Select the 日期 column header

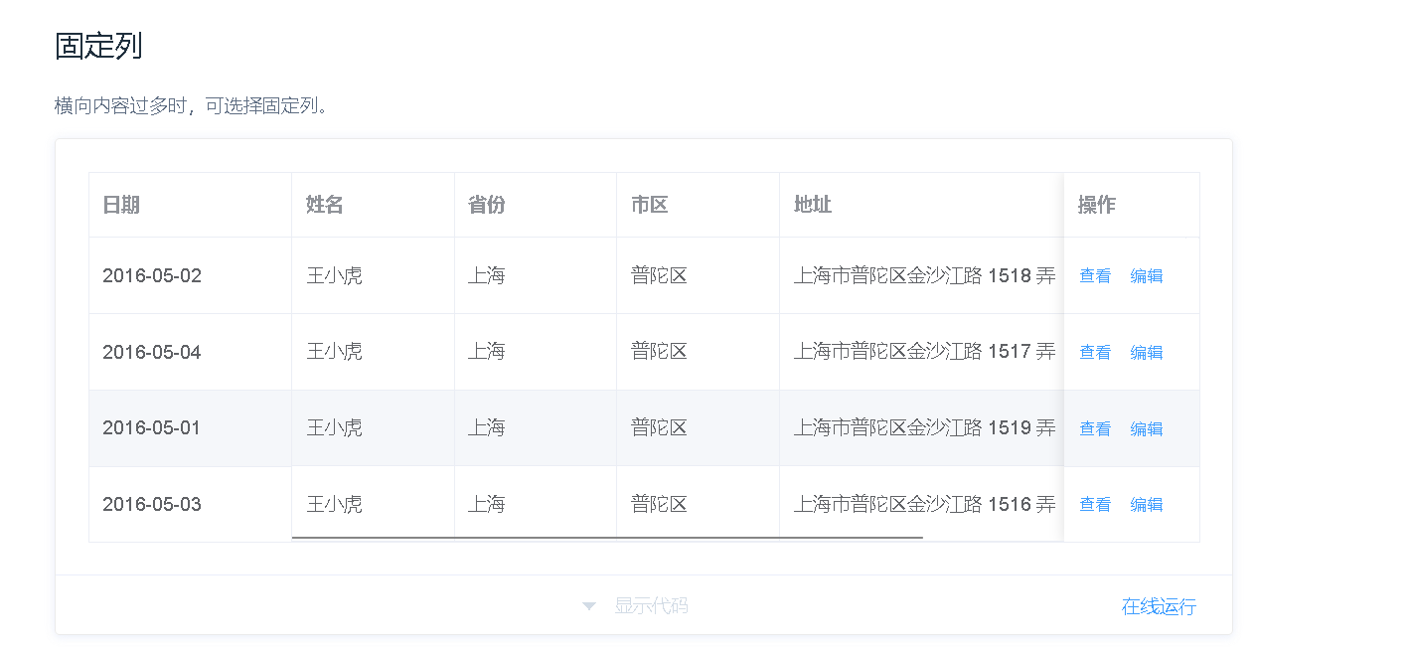coord(122,204)
